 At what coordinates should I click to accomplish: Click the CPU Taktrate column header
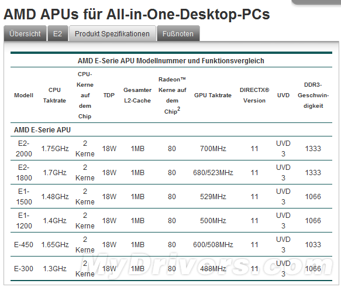(x=54, y=95)
